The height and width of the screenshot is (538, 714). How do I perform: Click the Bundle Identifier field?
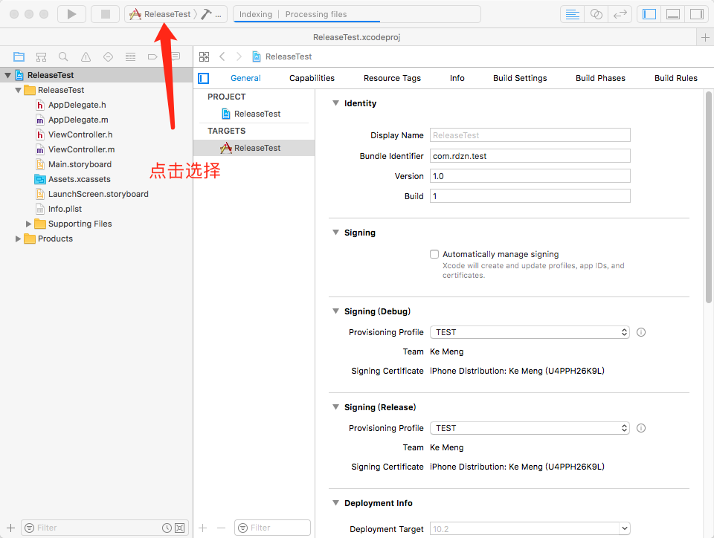click(x=530, y=156)
